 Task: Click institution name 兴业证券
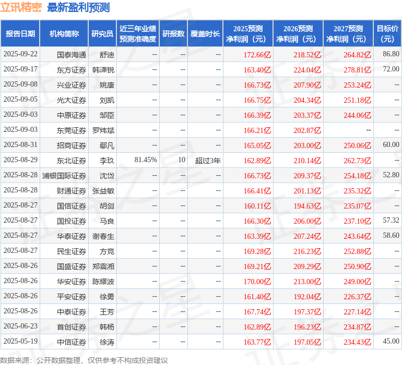pos(72,85)
